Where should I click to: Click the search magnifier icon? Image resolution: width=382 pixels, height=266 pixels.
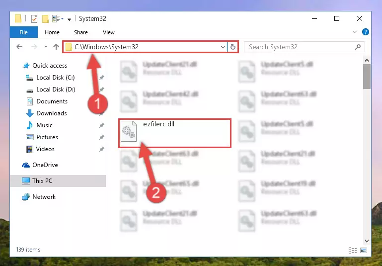(358, 47)
